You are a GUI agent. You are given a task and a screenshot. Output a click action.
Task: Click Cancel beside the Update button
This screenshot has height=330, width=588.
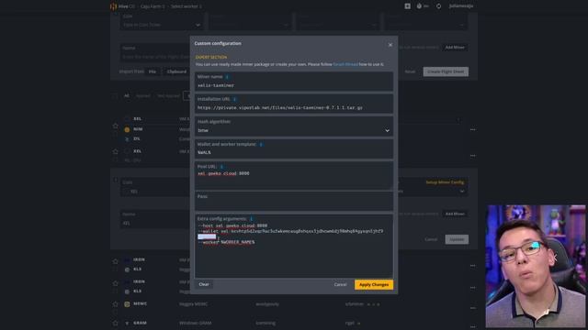(431, 239)
